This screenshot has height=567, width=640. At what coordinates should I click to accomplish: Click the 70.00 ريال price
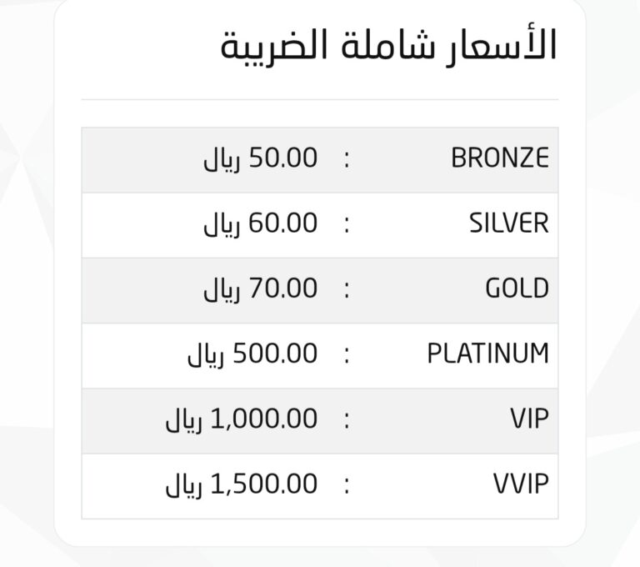pos(260,289)
